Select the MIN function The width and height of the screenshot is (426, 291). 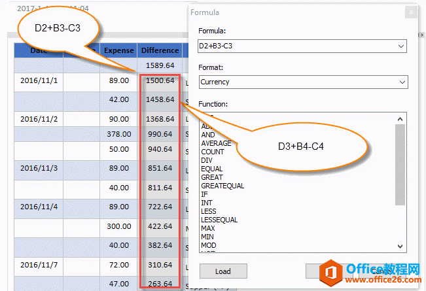208,237
